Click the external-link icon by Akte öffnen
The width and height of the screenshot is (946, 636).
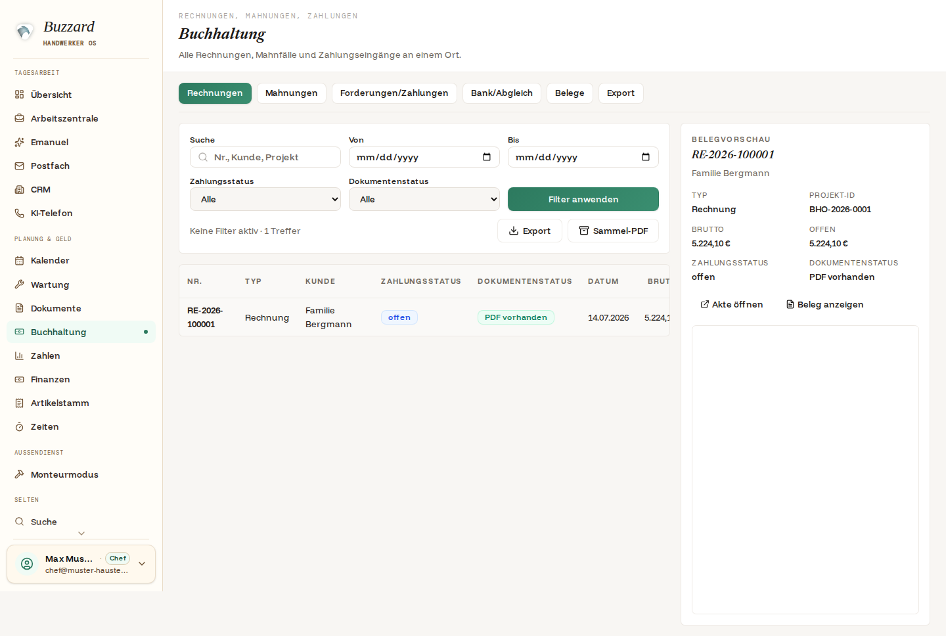(705, 304)
